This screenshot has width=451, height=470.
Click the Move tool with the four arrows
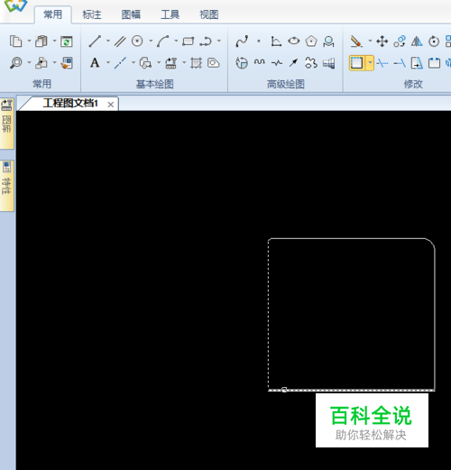(382, 41)
